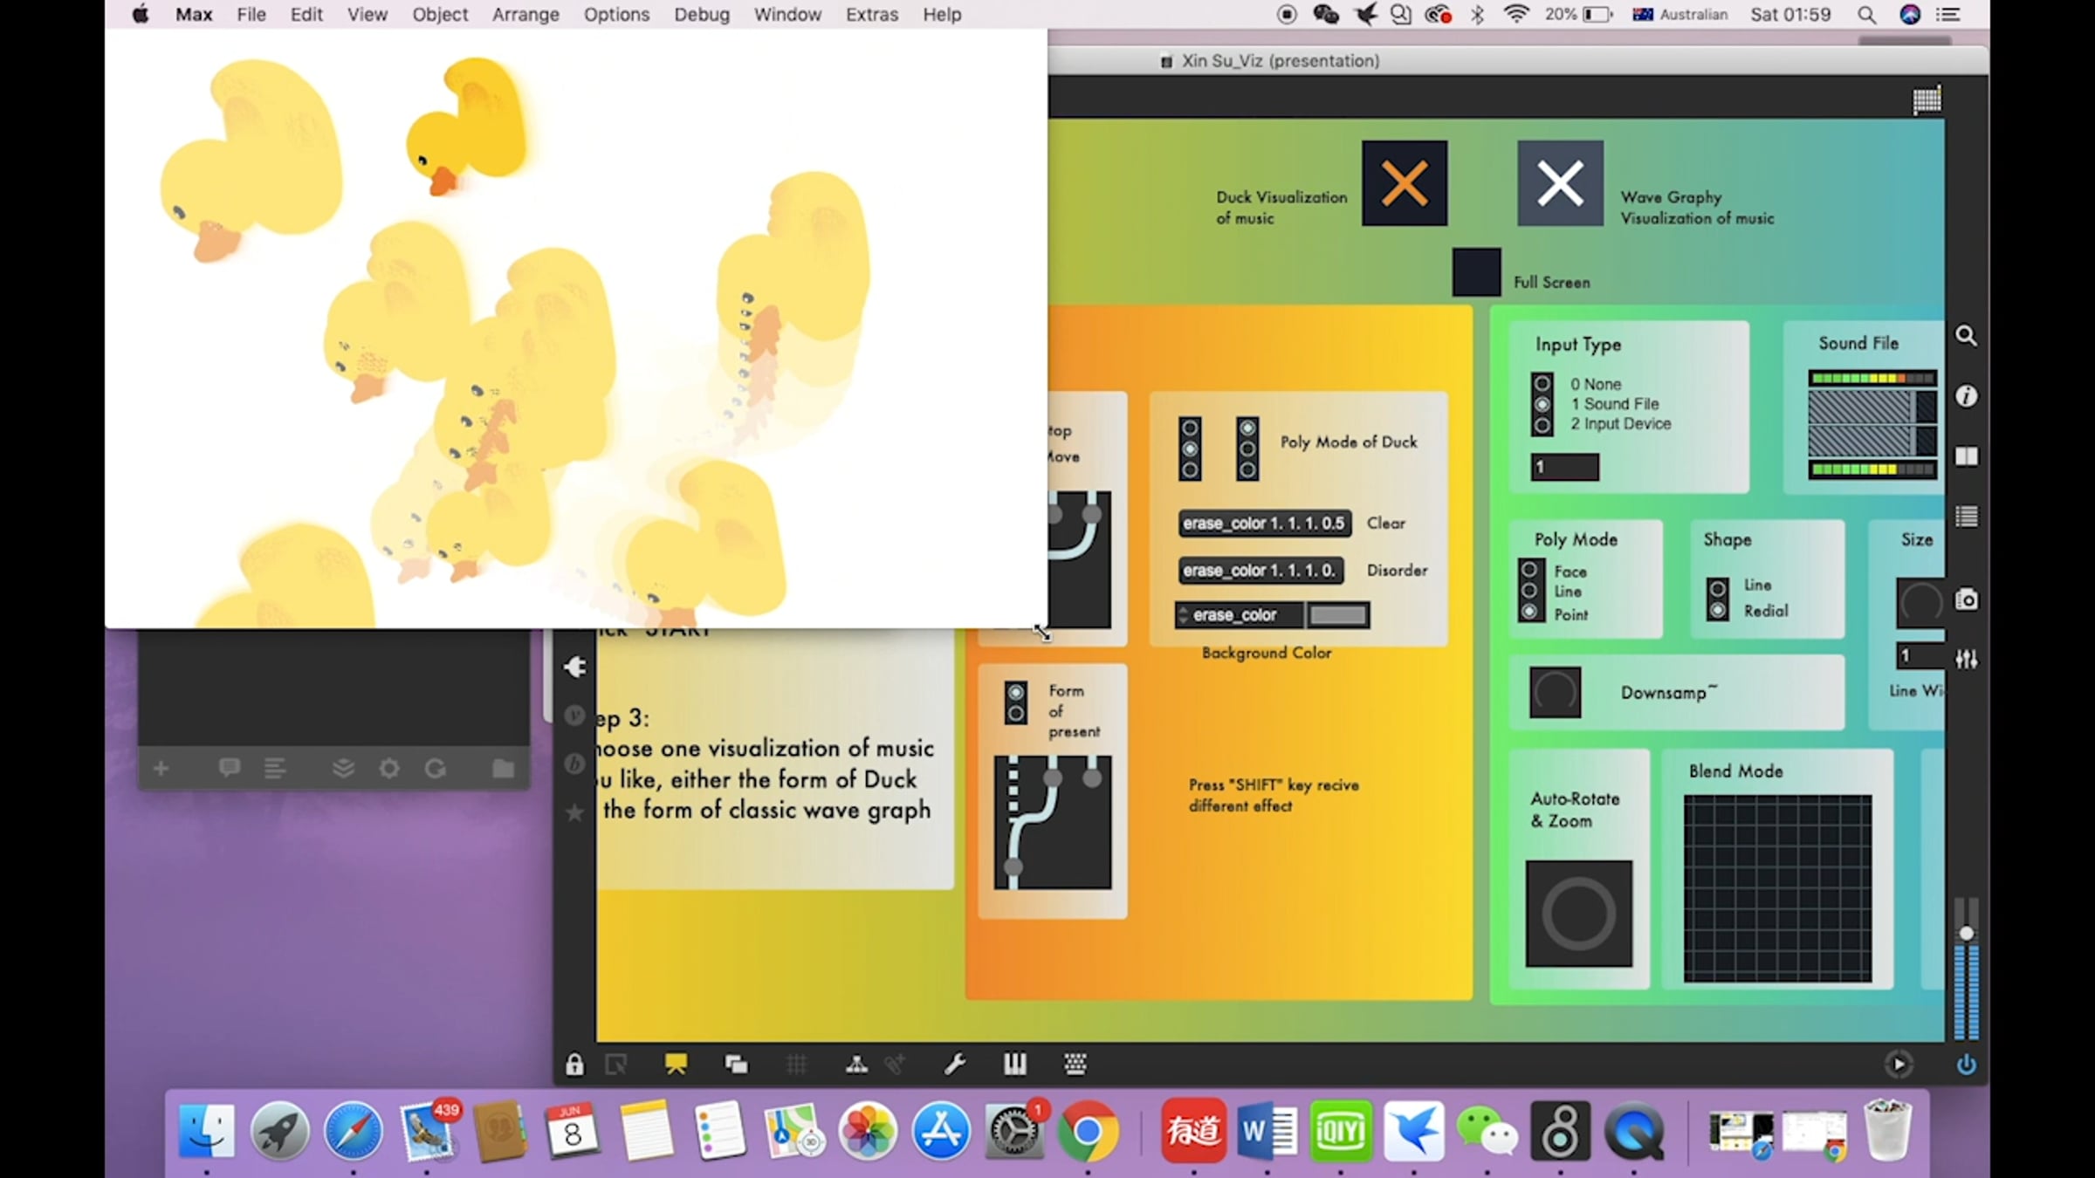
Task: Click the camera snapshot icon in sidebar
Action: [1966, 599]
